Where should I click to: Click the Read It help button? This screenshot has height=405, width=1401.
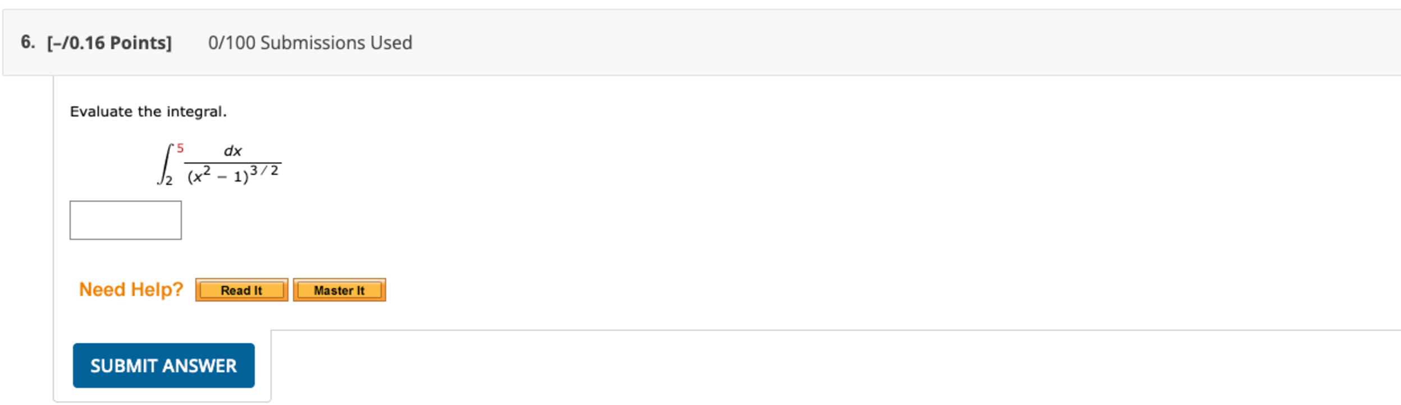pos(241,289)
